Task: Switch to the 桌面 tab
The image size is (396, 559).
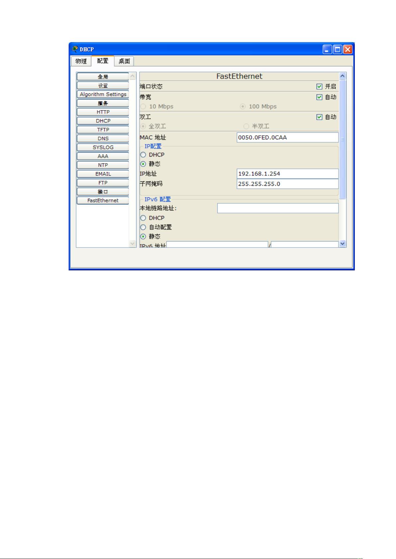Action: [124, 61]
